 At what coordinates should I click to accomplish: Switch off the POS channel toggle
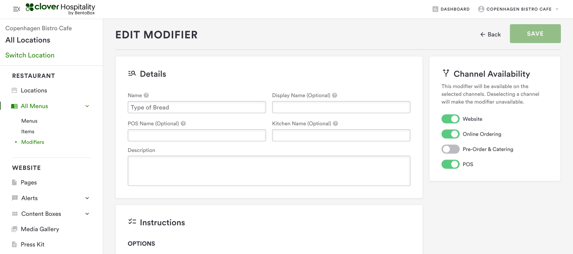pyautogui.click(x=450, y=164)
